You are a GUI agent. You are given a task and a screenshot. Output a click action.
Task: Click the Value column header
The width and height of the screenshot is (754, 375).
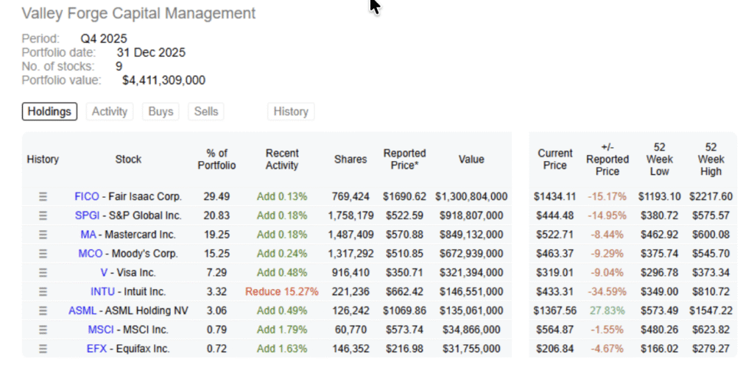(471, 160)
